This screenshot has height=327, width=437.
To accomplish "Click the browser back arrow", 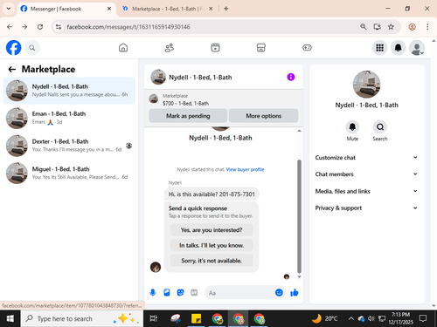I will tap(10, 27).
